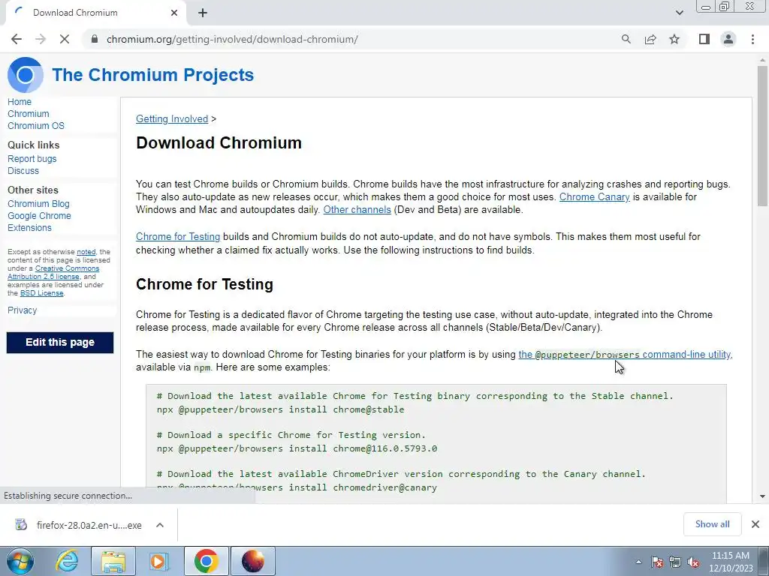The image size is (769, 576).
Task: Expand the firefox download options chevron
Action: click(x=160, y=525)
